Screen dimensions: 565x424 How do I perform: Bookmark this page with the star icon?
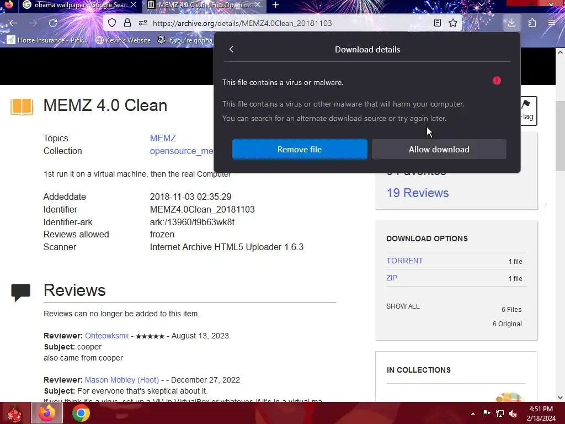pyautogui.click(x=453, y=23)
